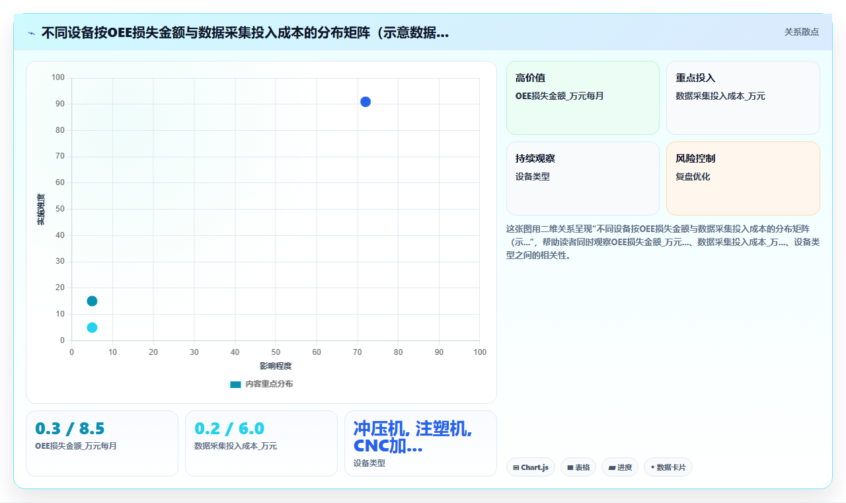This screenshot has height=503, width=846.
Task: Click 复盘优化 text in 风险控制 card
Action: [693, 176]
